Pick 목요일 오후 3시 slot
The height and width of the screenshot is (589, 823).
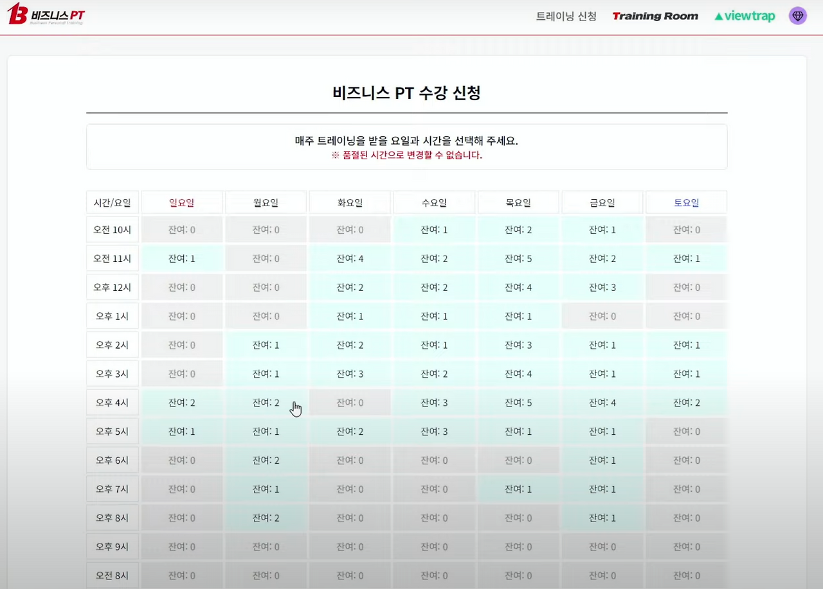(x=518, y=374)
